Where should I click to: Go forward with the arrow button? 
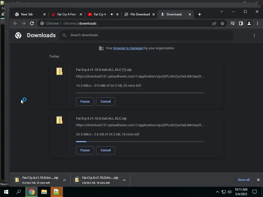24,23
